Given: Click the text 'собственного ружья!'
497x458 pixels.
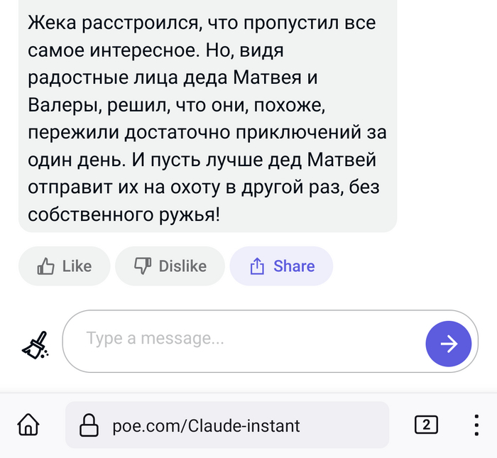Looking at the screenshot, I should click(124, 214).
